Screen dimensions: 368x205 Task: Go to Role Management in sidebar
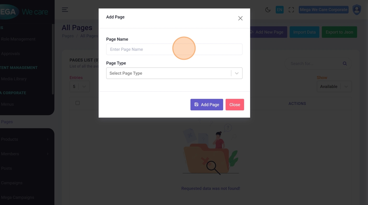click(18, 39)
